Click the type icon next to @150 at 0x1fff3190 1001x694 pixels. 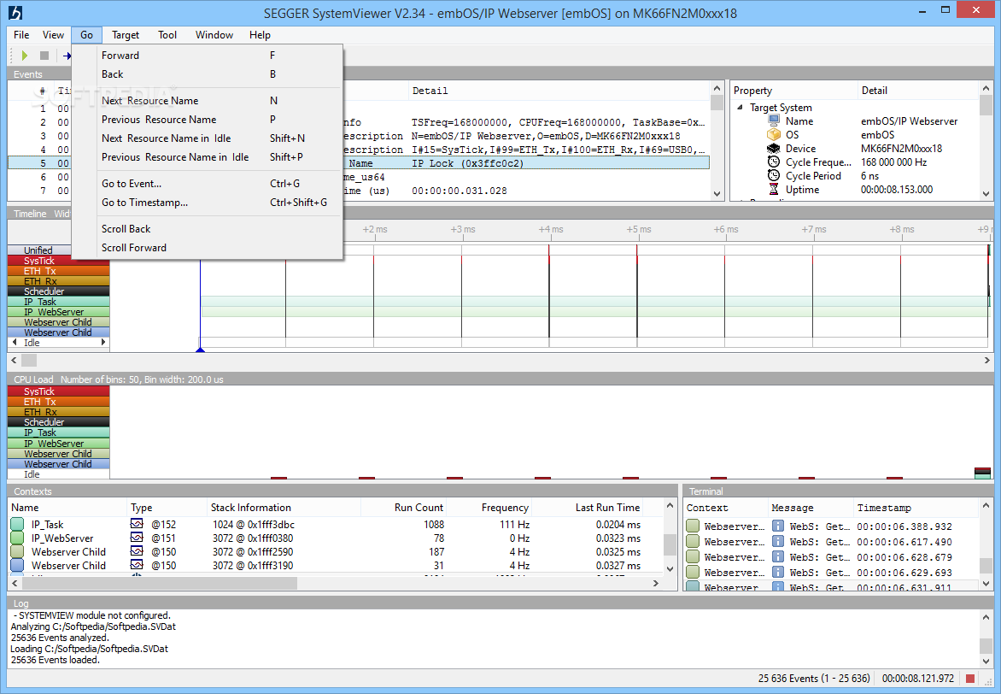point(137,565)
